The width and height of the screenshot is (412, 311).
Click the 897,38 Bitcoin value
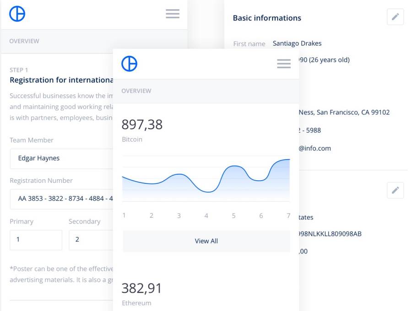(x=142, y=124)
